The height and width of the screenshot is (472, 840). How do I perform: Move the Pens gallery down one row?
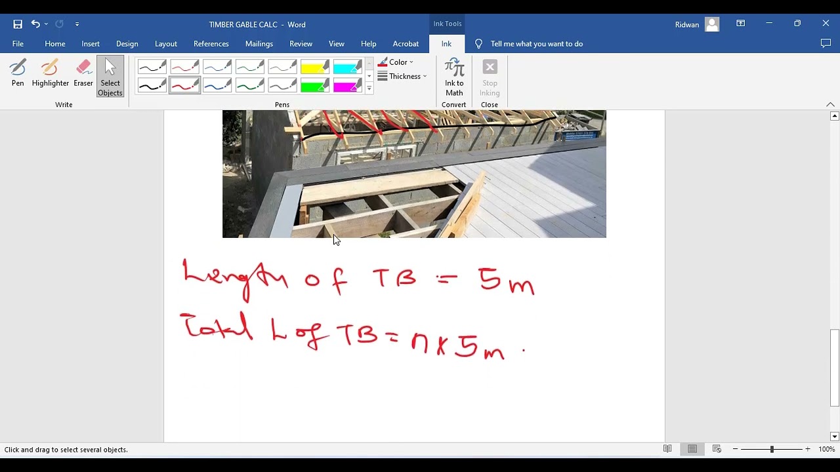[x=369, y=76]
